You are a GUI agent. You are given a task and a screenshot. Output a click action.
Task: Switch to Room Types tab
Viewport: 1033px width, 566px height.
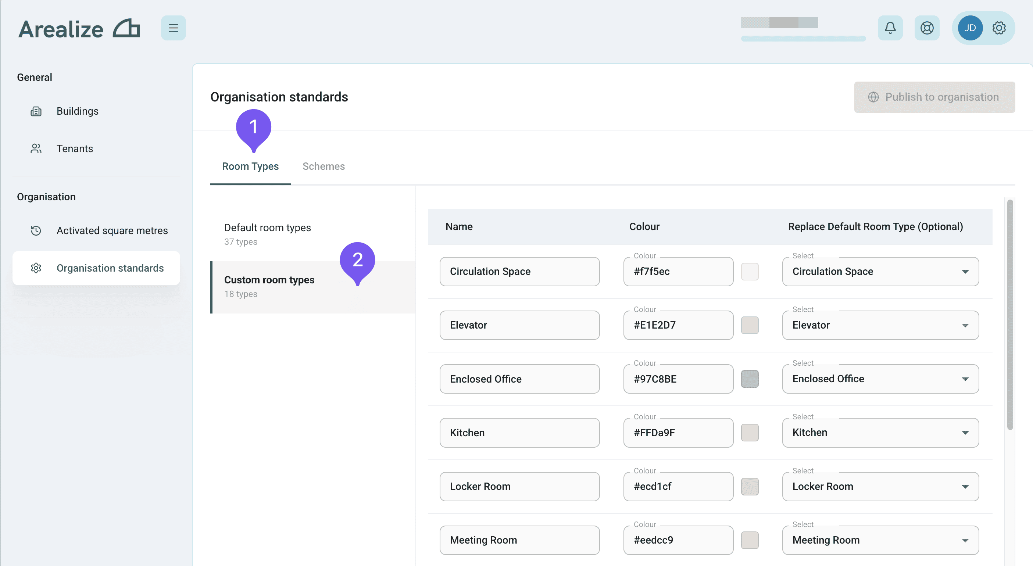point(250,166)
